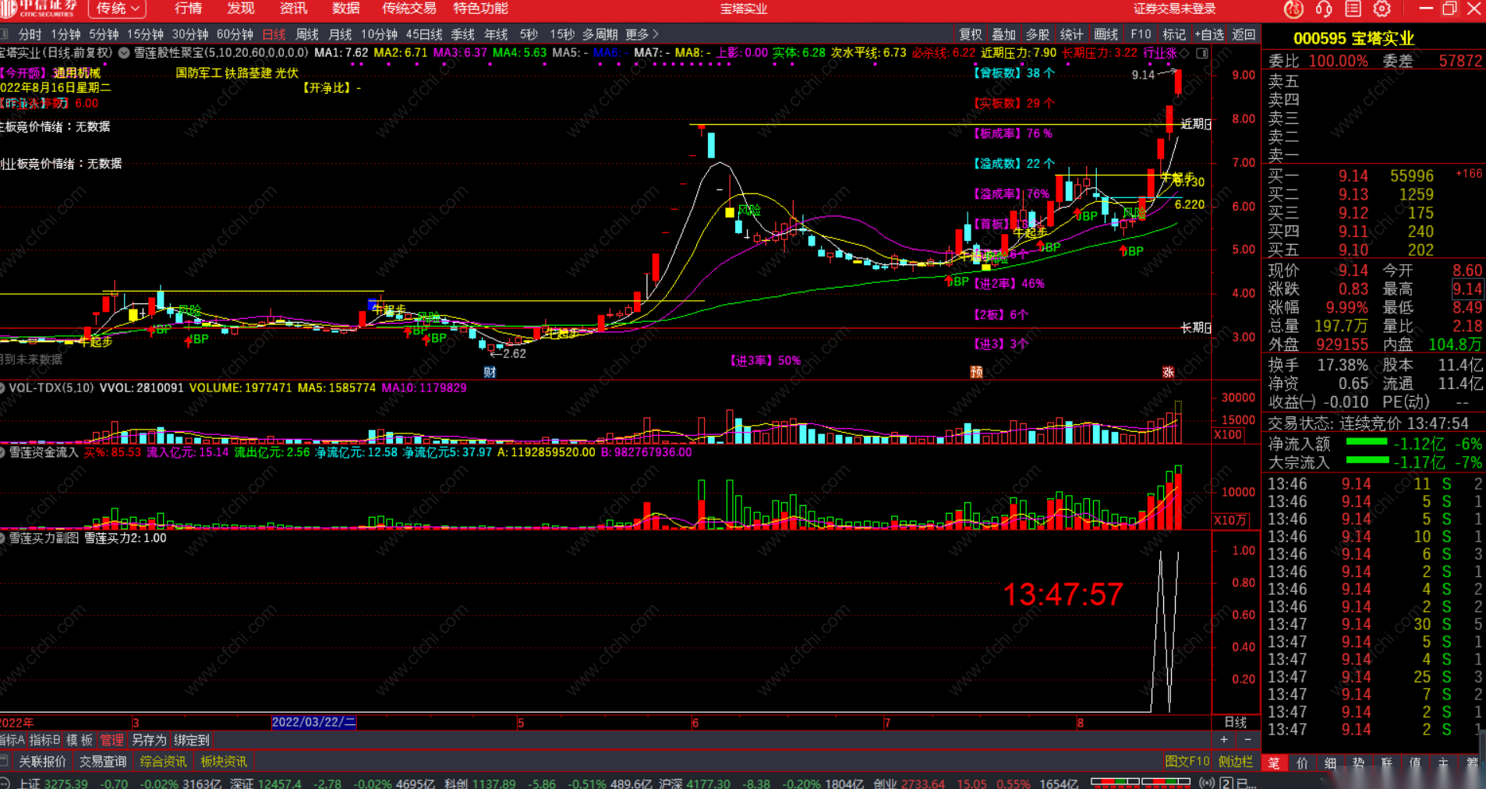Open the headset customer service icon
1486x789 pixels.
click(x=1323, y=9)
